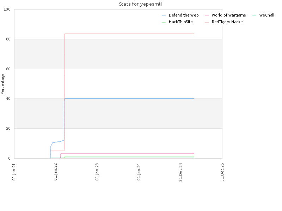This screenshot has height=211, width=282.
Task: Click the 01.Jan.22 x-axis tick label
Action: click(55, 172)
